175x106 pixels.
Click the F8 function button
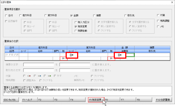[x=144, y=100]
